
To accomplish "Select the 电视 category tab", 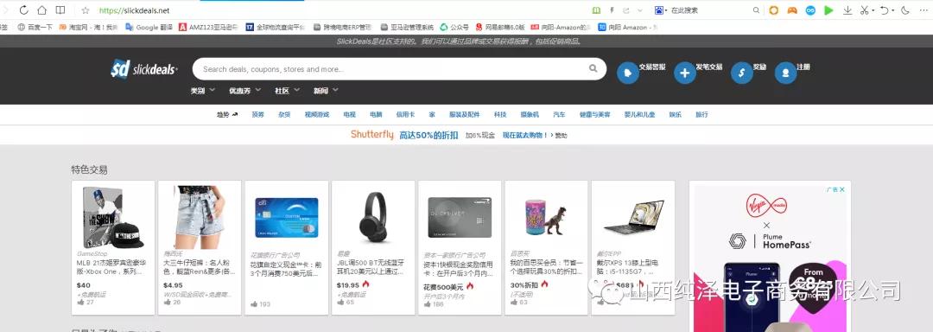I will tap(349, 114).
